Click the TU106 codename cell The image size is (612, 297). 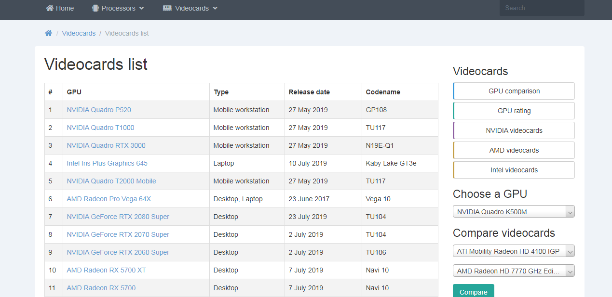[400, 252]
